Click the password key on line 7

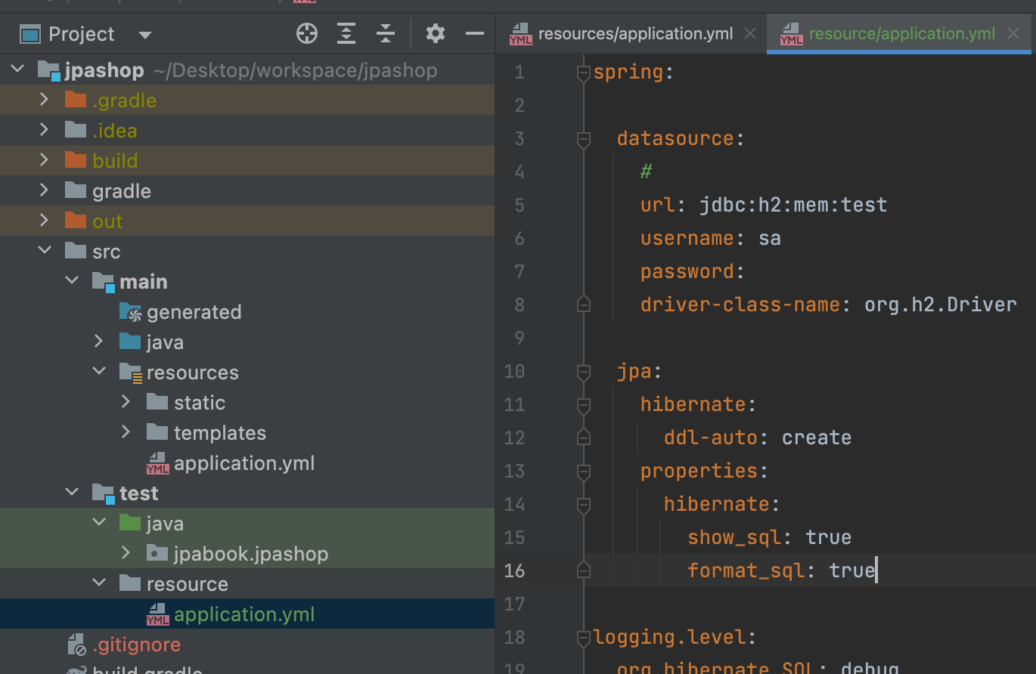[x=687, y=271]
